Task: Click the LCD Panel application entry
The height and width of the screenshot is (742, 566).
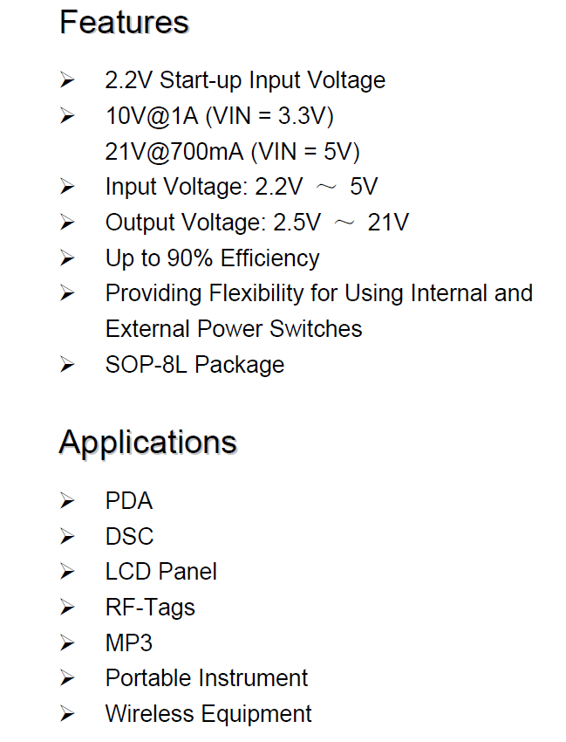Action: tap(160, 572)
